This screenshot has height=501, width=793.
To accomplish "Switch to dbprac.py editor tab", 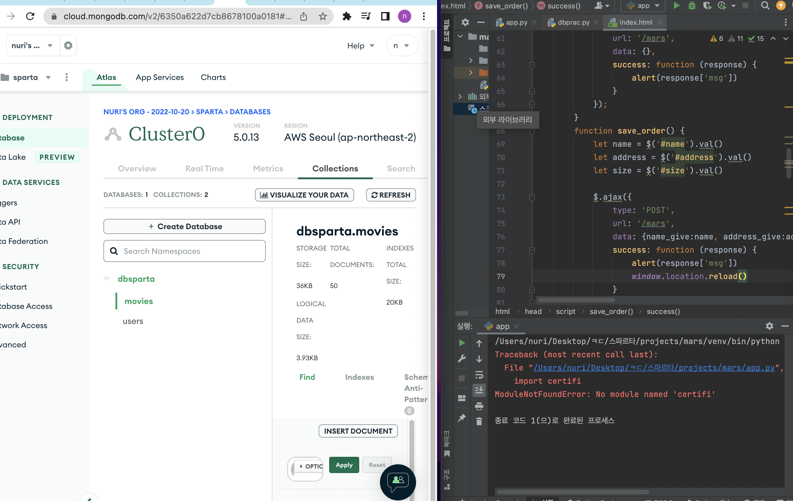I will click(x=573, y=22).
